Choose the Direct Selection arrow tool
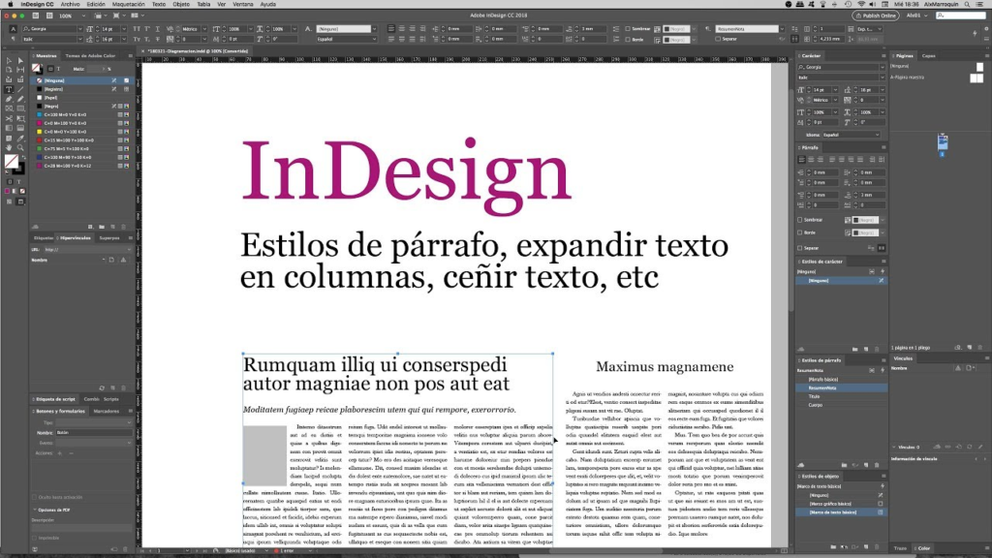The image size is (992, 558). 19,60
